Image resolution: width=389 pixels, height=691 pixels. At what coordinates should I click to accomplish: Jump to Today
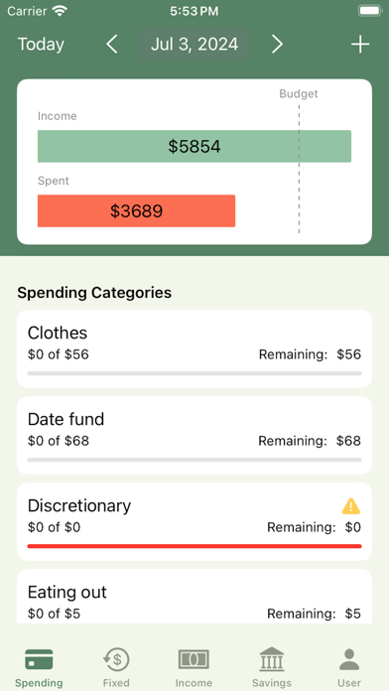pyautogui.click(x=41, y=45)
